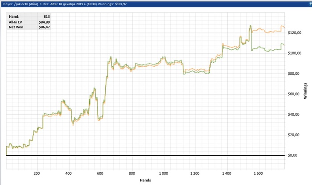312x185 pixels.
Task: Click the 1 600 label on the hands axis
Action: point(258,173)
